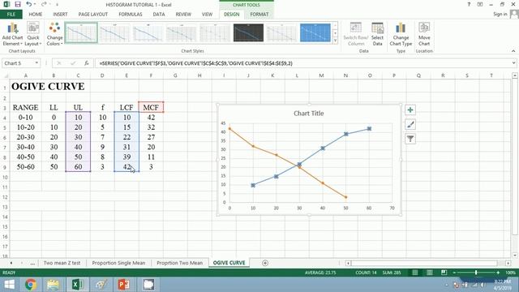Open the Name Box dropdown
The height and width of the screenshot is (292, 519).
tap(36, 63)
